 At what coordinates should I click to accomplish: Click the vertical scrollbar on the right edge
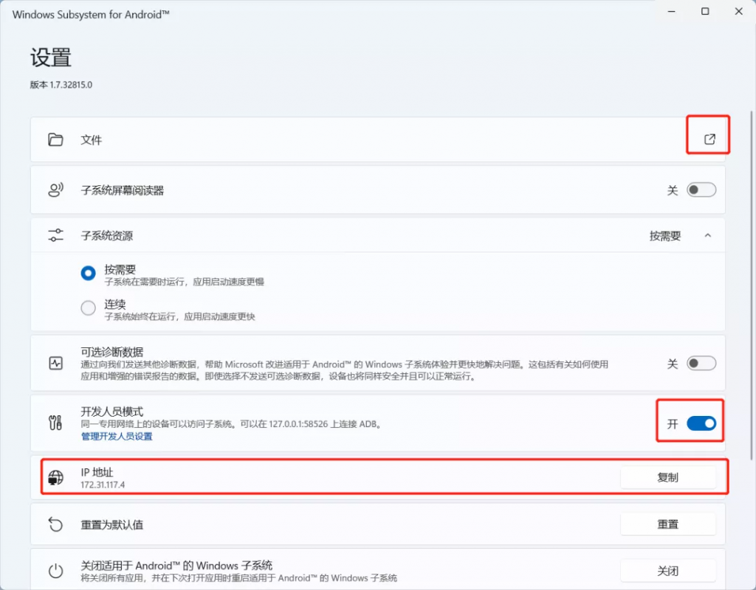click(751, 285)
